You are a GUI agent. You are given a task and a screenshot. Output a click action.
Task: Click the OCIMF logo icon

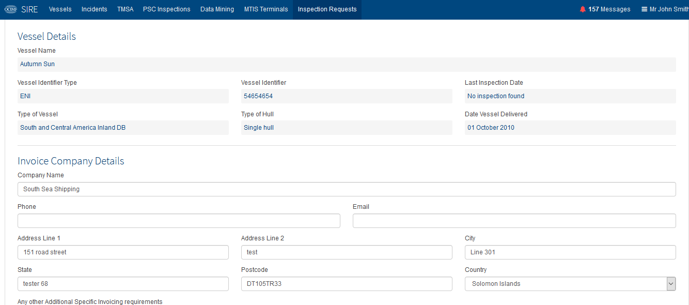pyautogui.click(x=11, y=9)
